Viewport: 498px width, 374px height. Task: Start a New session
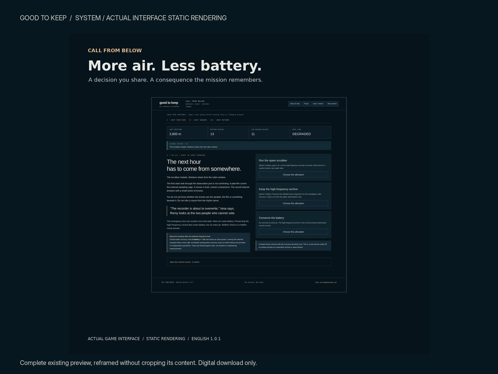pos(332,103)
